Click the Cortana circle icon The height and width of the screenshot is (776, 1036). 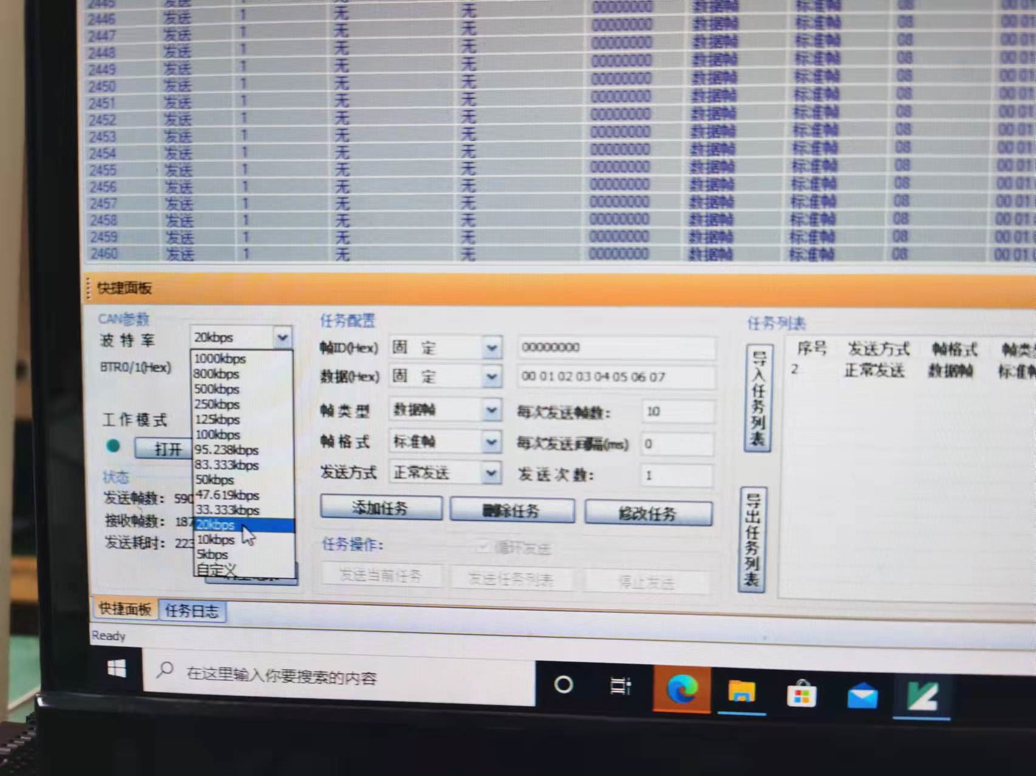tap(564, 685)
